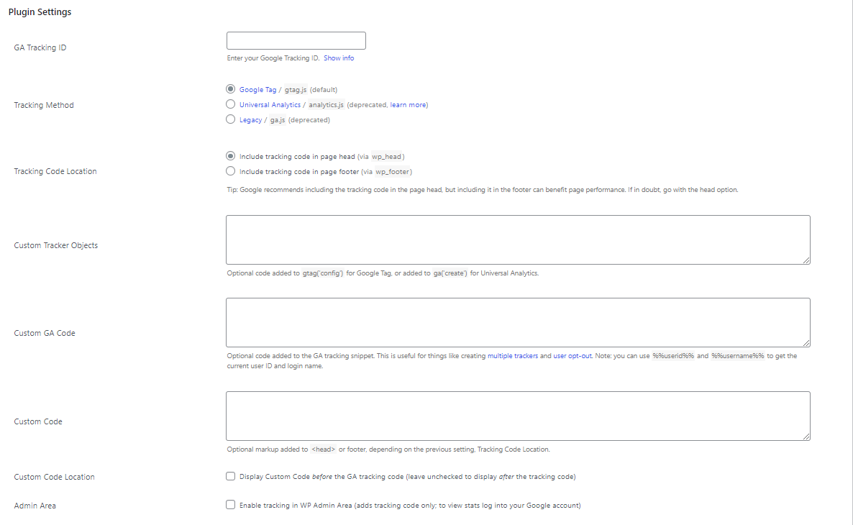Viewport: 853px width, 525px height.
Task: Grab the Custom Code textarea resize handle
Action: 806,437
